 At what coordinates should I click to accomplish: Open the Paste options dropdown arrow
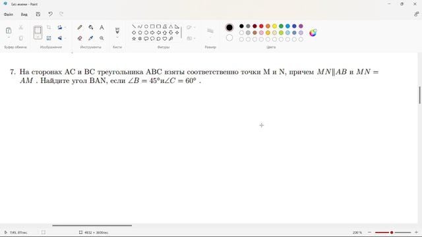(x=9, y=38)
